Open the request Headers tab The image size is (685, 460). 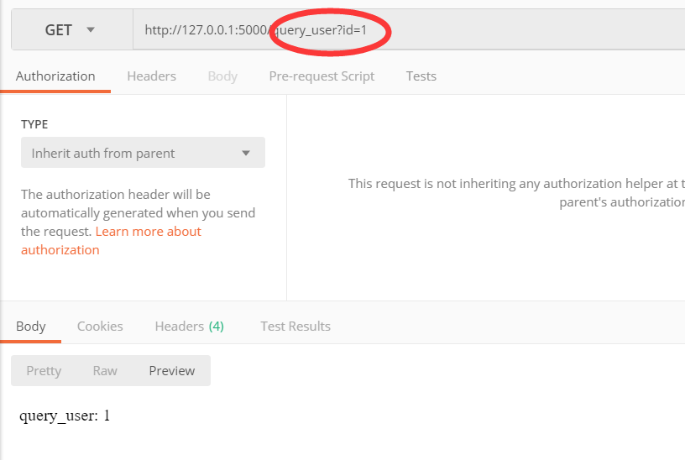pos(151,76)
